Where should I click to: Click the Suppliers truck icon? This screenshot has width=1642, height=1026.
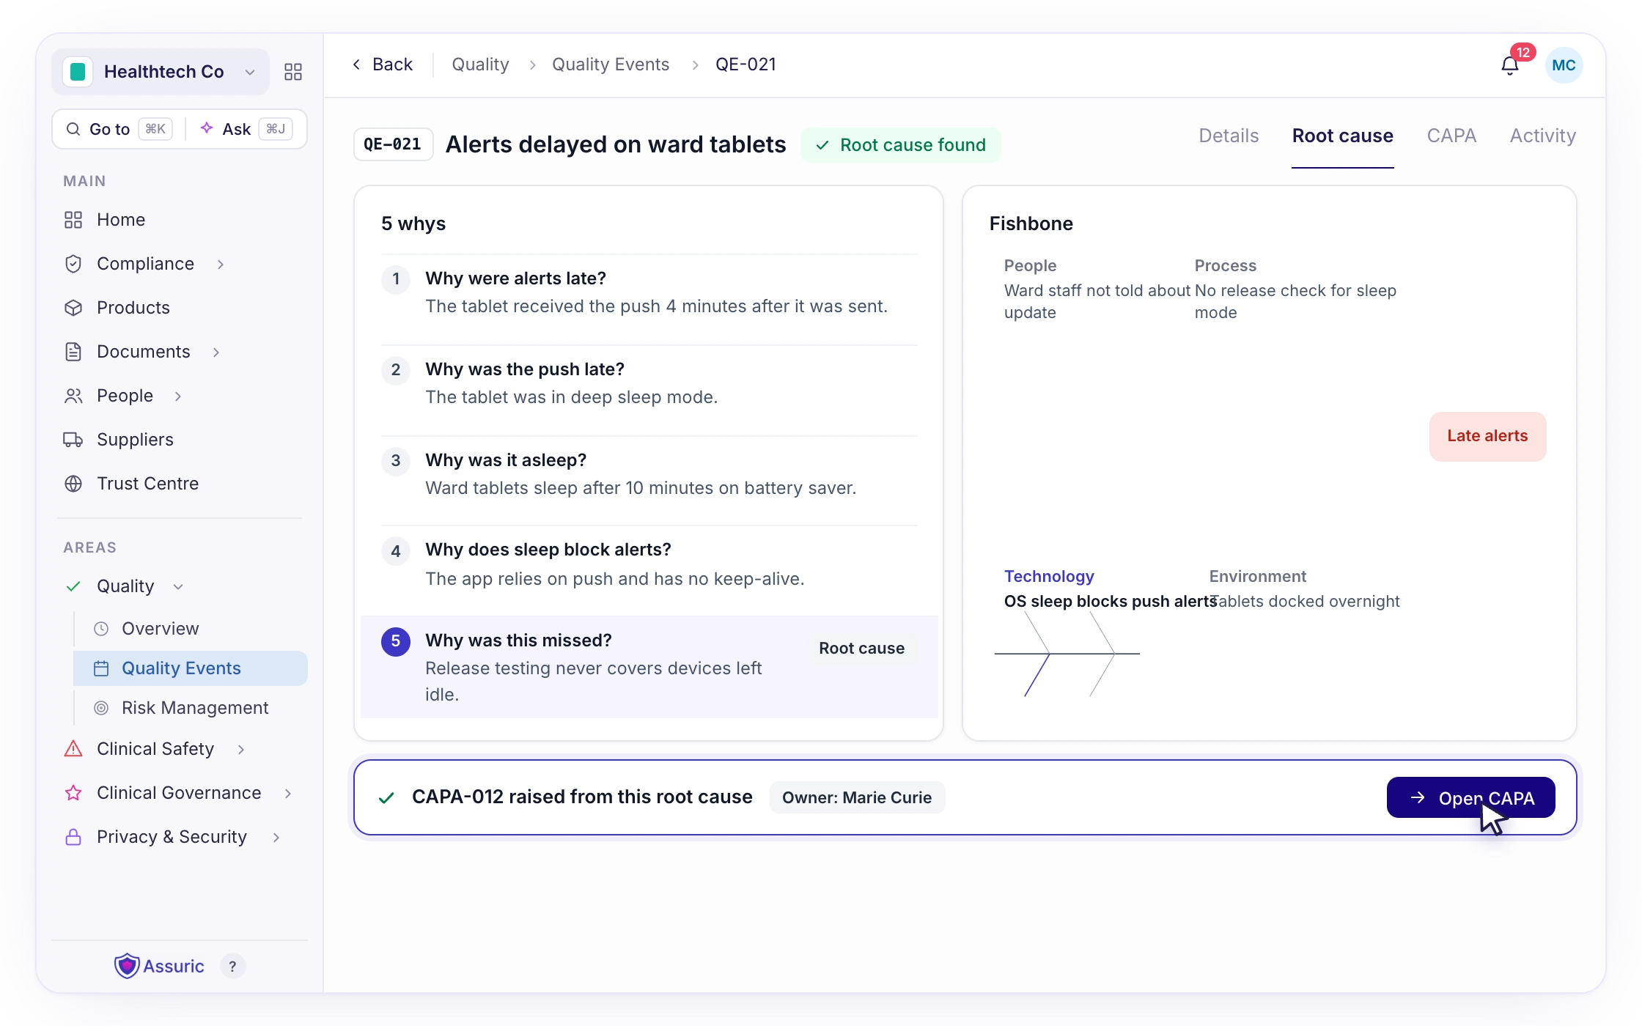pos(73,440)
